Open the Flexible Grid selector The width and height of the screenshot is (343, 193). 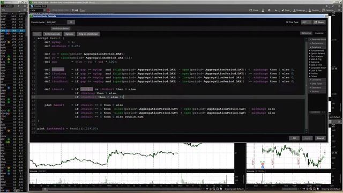39,6
